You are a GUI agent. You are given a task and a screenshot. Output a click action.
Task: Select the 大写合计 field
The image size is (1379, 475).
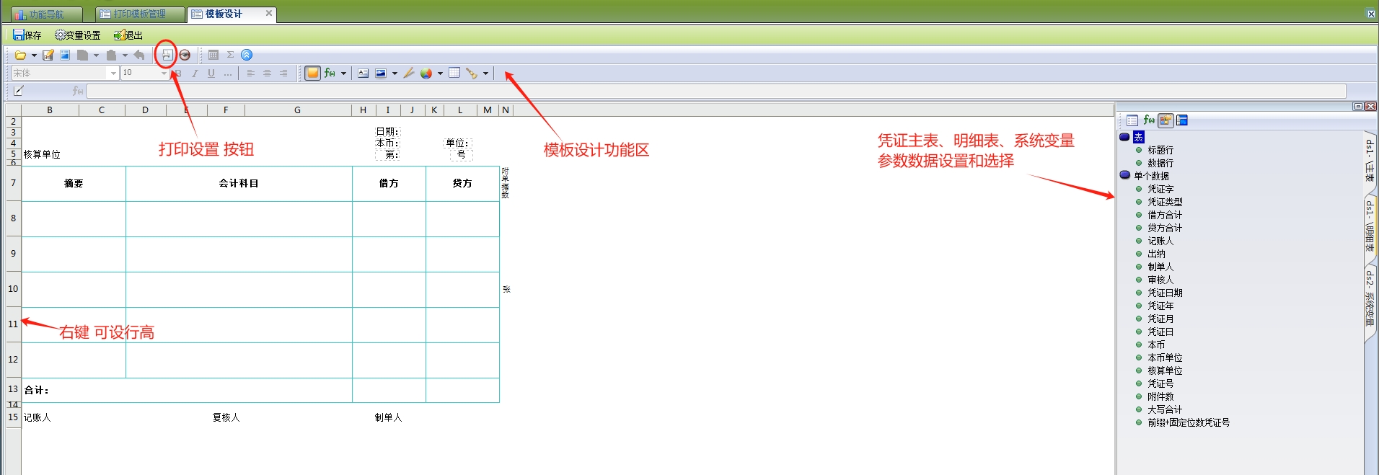click(x=1165, y=409)
